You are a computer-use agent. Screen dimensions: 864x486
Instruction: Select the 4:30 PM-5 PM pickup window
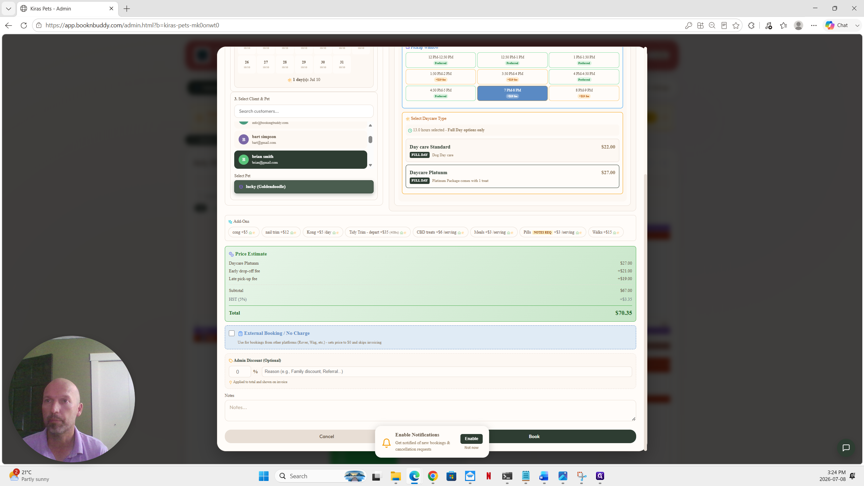pos(440,93)
